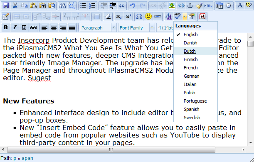This screenshot has width=254, height=162.
Task: Click the Save floppy disk icon
Action: coord(6,6)
